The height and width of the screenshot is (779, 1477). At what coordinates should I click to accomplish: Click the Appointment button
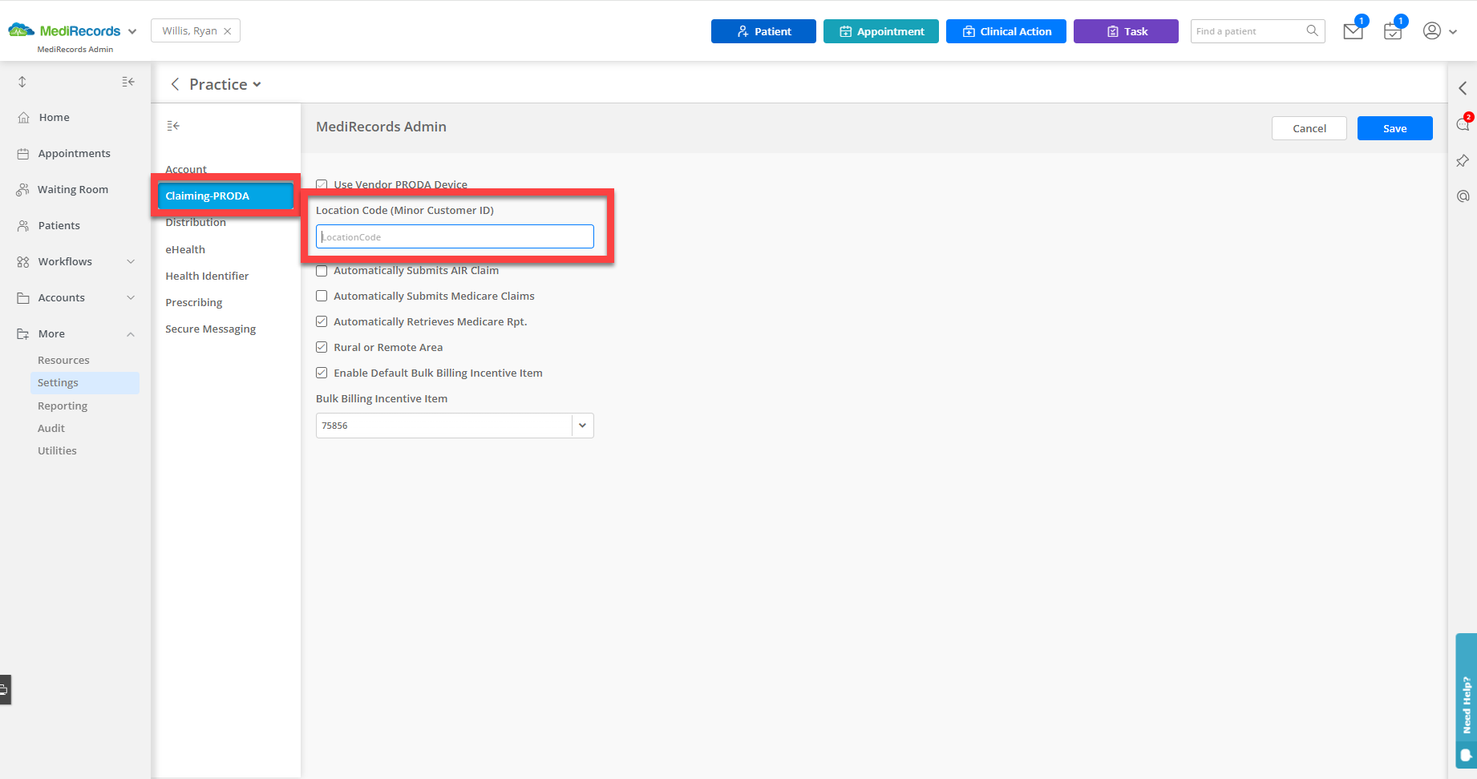pos(881,31)
